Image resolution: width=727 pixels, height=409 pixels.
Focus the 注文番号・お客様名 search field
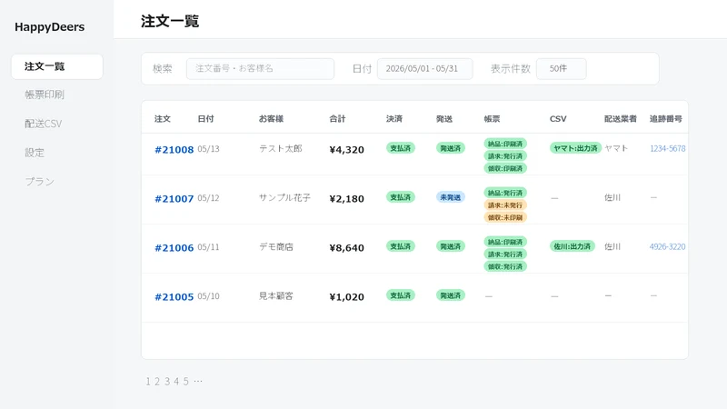(x=260, y=69)
